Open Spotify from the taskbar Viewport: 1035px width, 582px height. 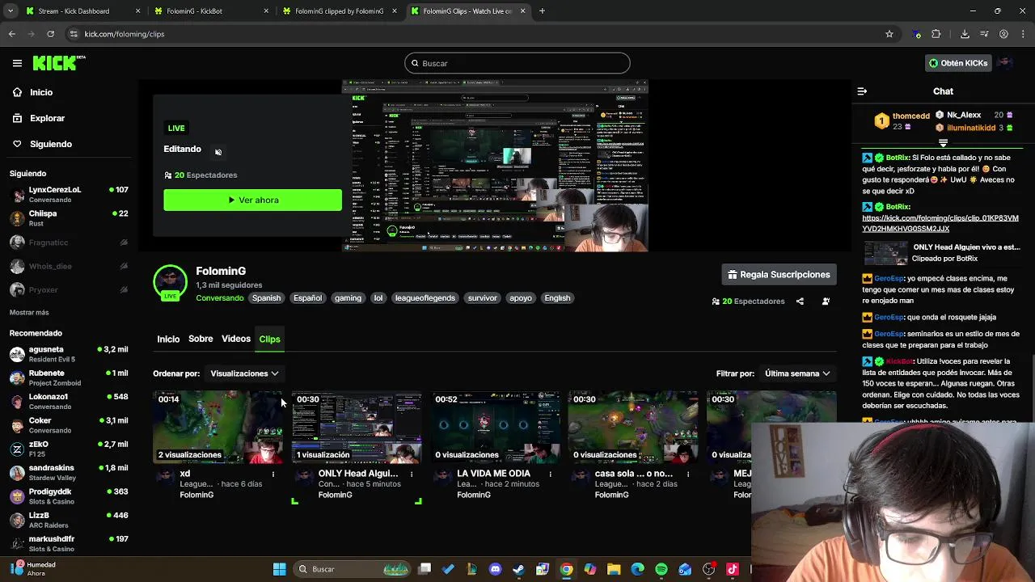coord(661,569)
